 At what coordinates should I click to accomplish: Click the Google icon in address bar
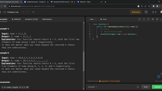coord(138,6)
